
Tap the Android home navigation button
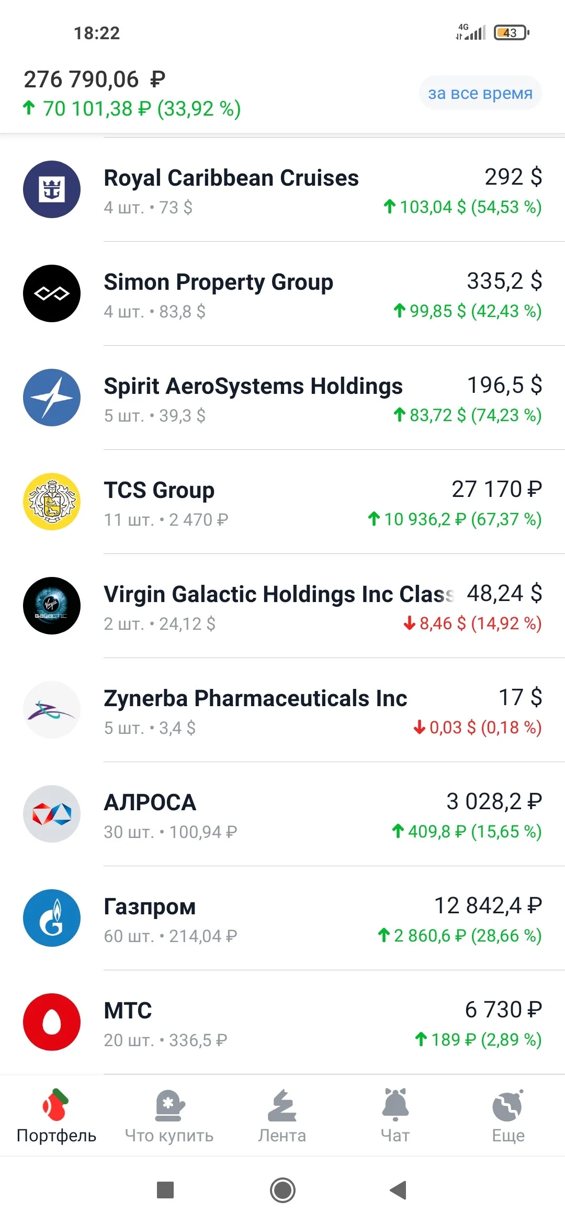(282, 1190)
